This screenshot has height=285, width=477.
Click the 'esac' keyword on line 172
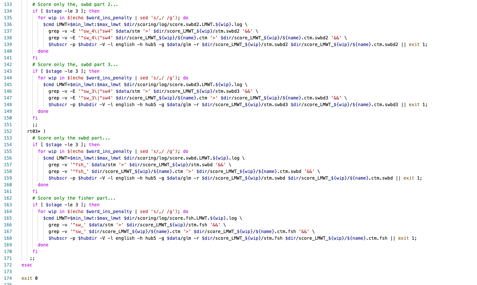pos(26,265)
